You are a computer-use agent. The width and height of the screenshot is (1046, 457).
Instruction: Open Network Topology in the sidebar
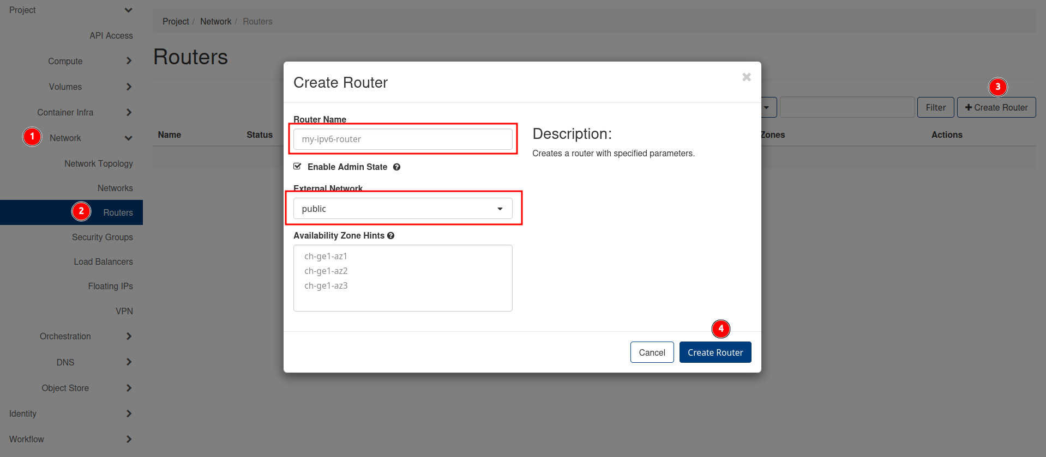(98, 164)
